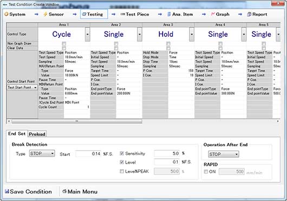Screen dimensions: 287x201
Task: Click the scrollbar right arrow
Action: pyautogui.click(x=278, y=121)
